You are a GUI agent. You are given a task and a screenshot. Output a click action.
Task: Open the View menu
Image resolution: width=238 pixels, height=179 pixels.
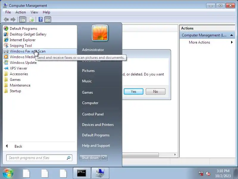[x=34, y=12]
